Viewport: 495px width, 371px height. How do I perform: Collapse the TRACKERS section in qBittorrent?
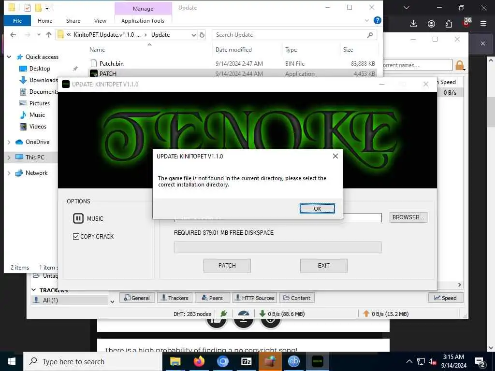tap(33, 290)
